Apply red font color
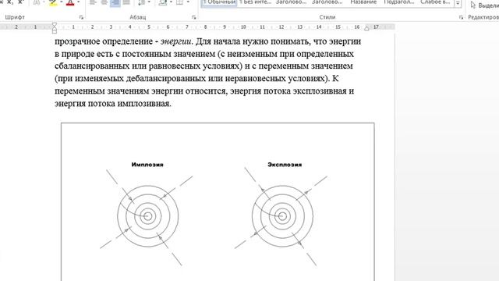Image resolution: width=499 pixels, height=281 pixels. [x=70, y=2]
